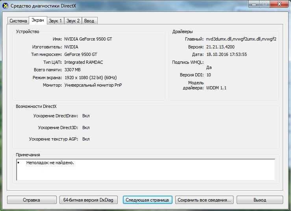Click the Универсальный монитор PnP value
291x211 pixels.
[x=93, y=85]
